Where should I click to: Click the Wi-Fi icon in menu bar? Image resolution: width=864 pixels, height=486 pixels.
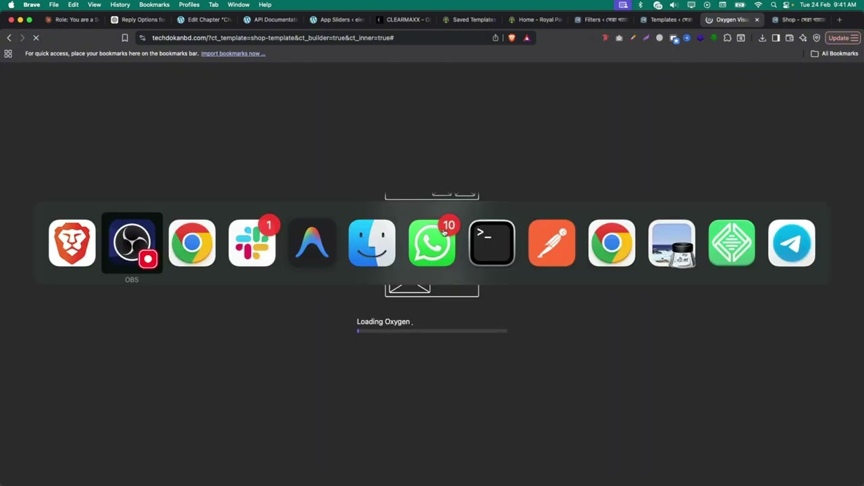[758, 5]
